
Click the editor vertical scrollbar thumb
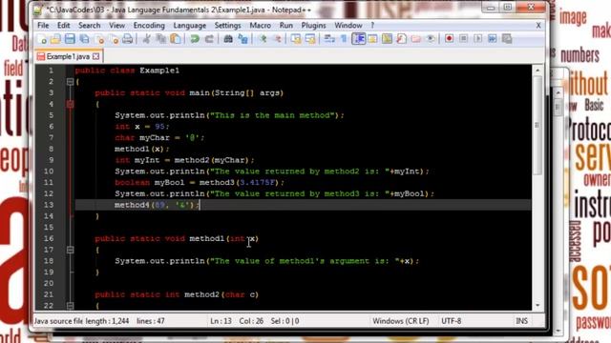click(537, 125)
